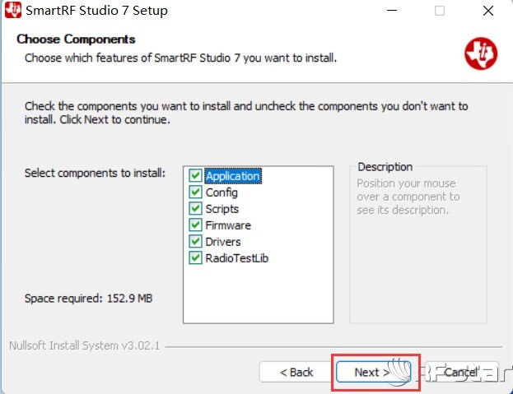Click the Texas Instruments logo in header
This screenshot has width=513, height=394.
[481, 53]
